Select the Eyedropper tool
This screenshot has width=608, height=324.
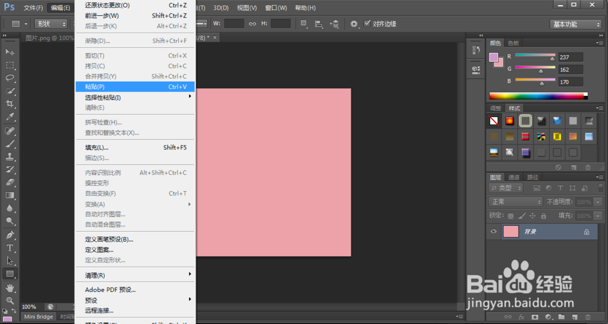pyautogui.click(x=10, y=116)
